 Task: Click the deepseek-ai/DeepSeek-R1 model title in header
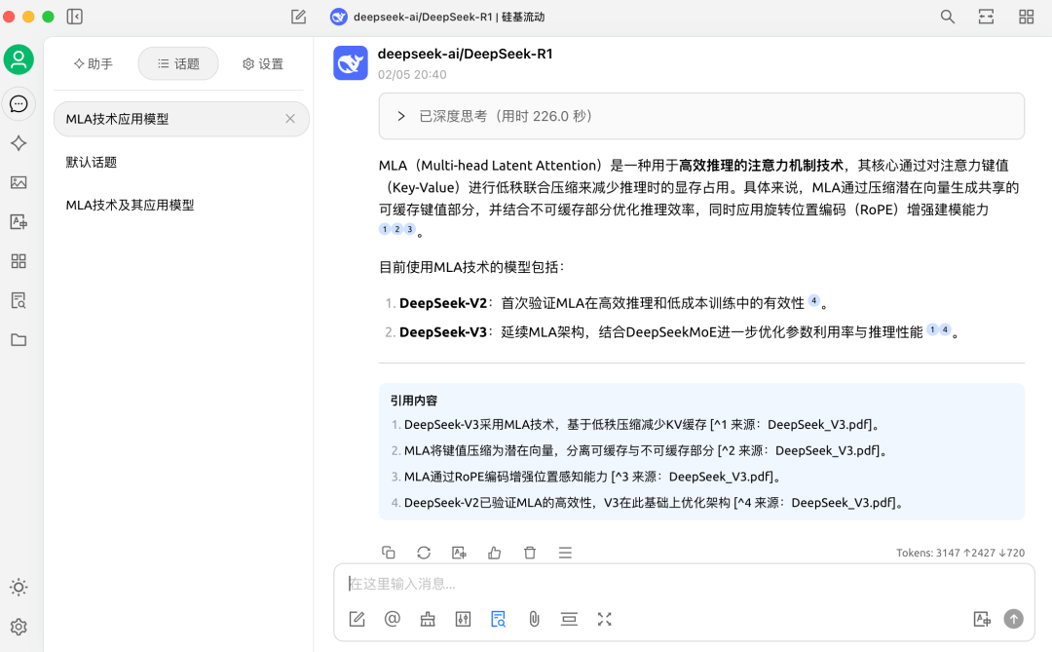pyautogui.click(x=449, y=17)
